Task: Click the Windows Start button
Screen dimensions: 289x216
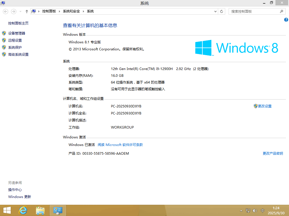Action: tap(7, 210)
